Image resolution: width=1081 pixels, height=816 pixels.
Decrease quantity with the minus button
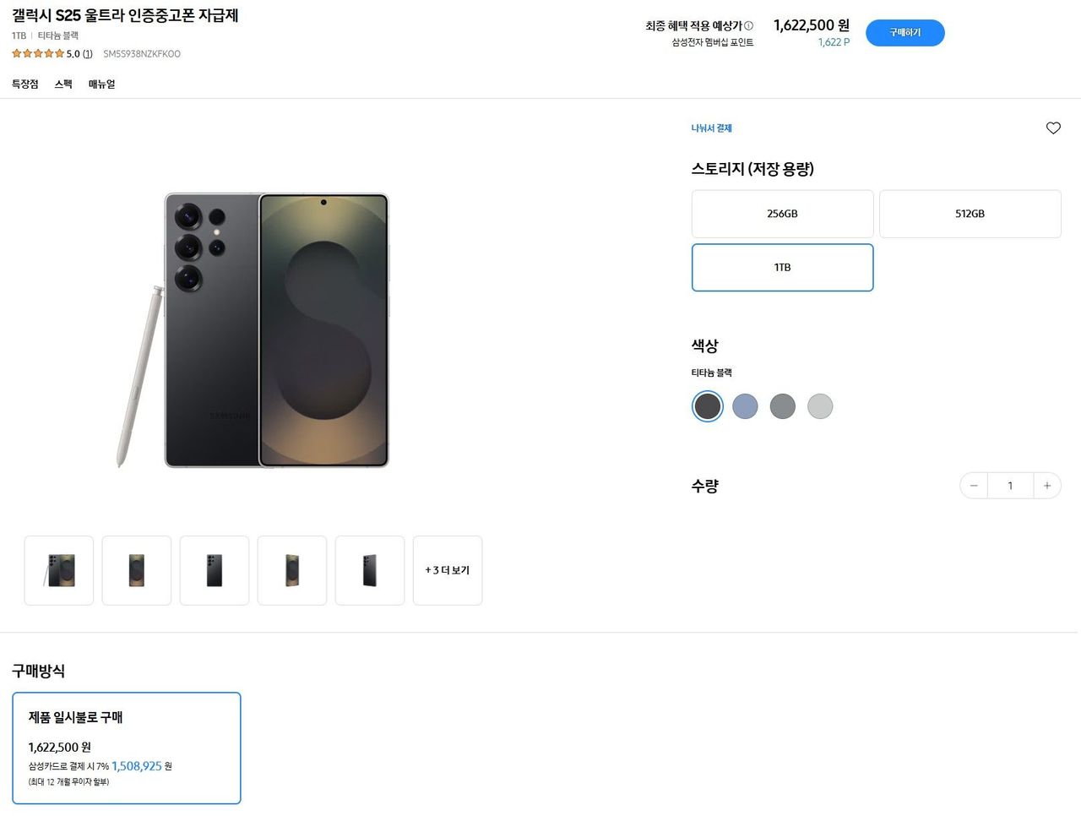(x=974, y=486)
